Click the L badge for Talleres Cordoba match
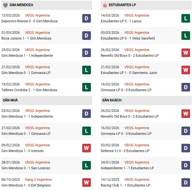Viewport: 192px width, 190px height. pos(86,87)
